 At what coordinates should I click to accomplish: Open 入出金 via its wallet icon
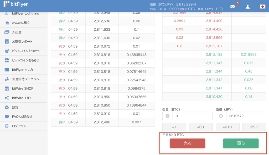[7, 32]
